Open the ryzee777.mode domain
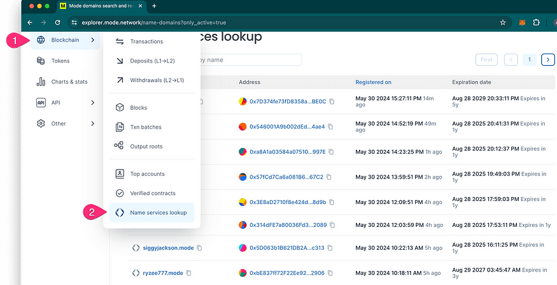This screenshot has width=557, height=285. (163, 274)
